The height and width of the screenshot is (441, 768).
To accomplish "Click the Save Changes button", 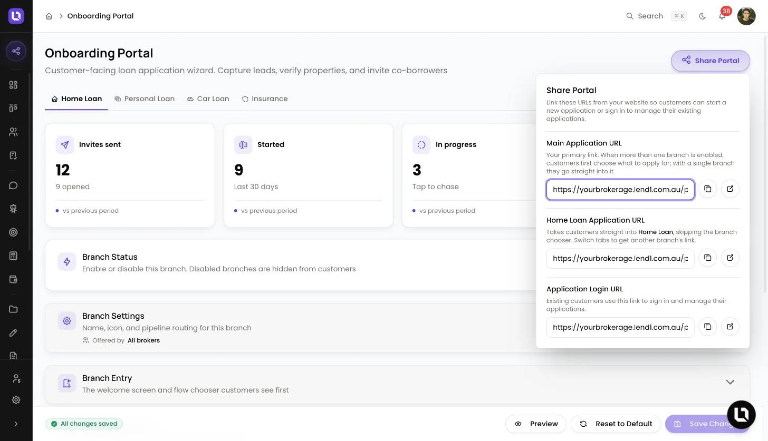I will coord(707,424).
